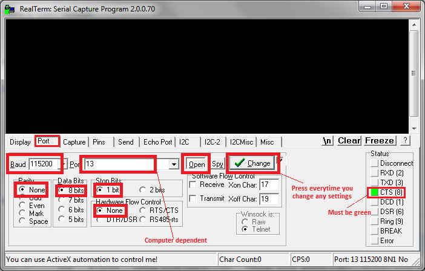Click the Xon Char input field
This screenshot has height=271, width=425.
(x=269, y=184)
